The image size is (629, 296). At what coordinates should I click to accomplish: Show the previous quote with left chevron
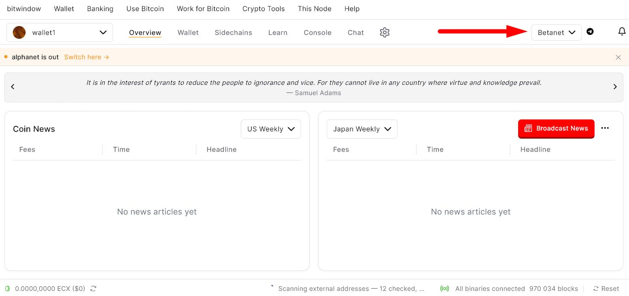click(13, 87)
